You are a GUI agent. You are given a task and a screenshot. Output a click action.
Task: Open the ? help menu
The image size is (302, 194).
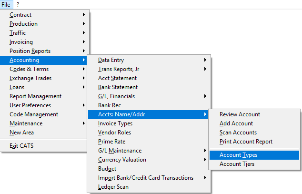click(18, 4)
